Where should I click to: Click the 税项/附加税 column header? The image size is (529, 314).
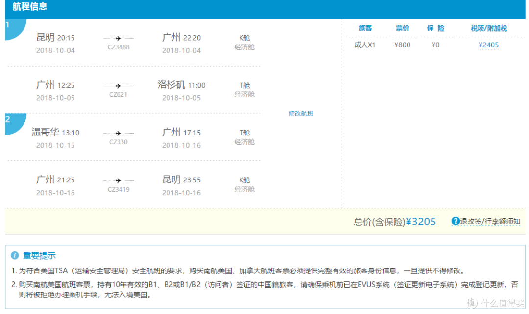[x=488, y=28]
